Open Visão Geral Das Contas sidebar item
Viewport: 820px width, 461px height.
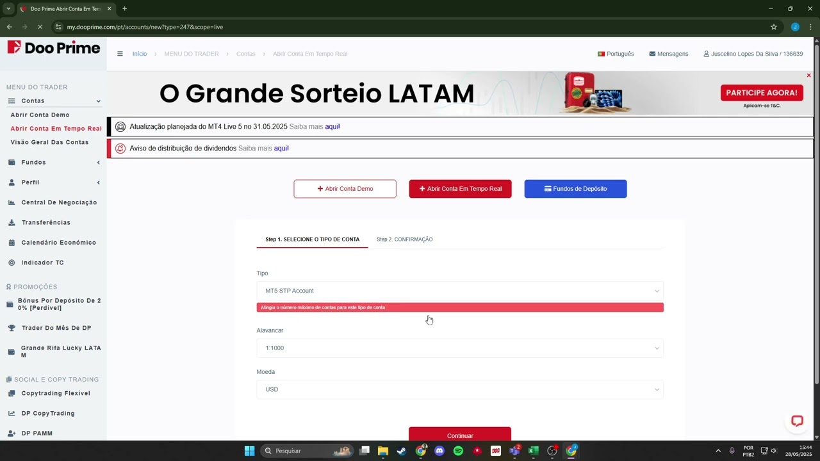[49, 142]
